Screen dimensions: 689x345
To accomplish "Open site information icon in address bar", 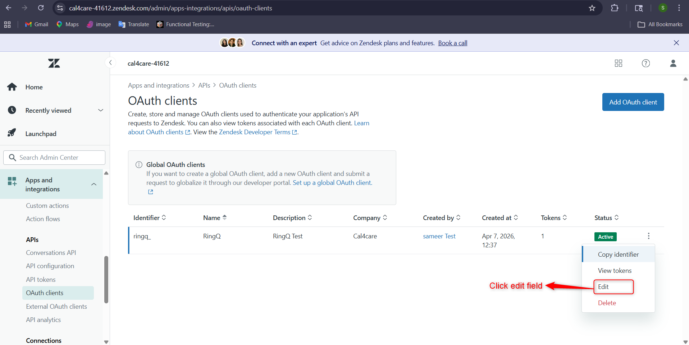I will pyautogui.click(x=60, y=8).
